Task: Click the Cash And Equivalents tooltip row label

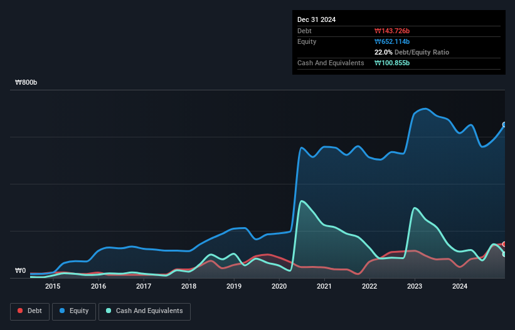Action: [331, 63]
